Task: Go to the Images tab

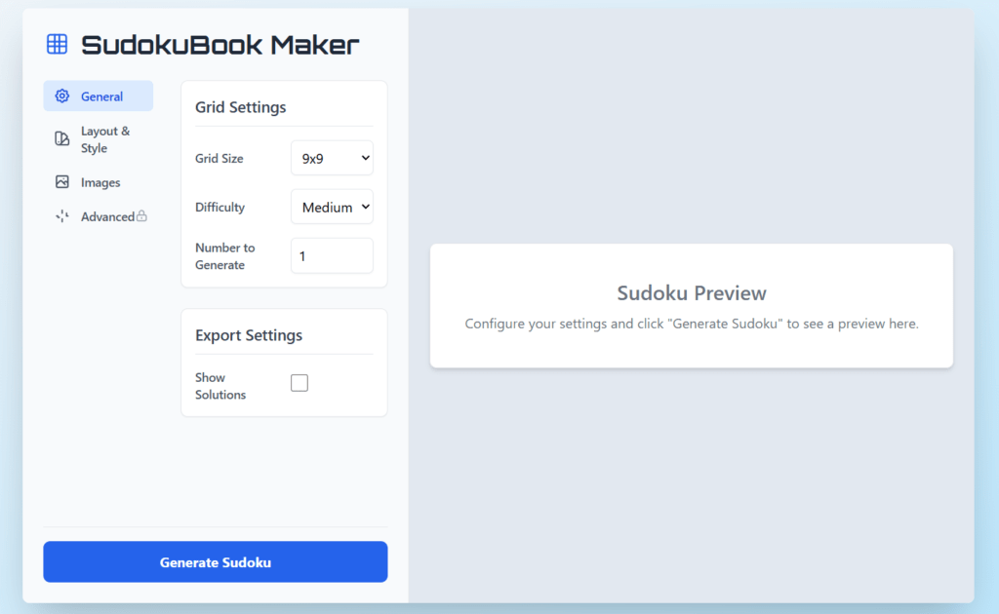Action: [x=99, y=182]
